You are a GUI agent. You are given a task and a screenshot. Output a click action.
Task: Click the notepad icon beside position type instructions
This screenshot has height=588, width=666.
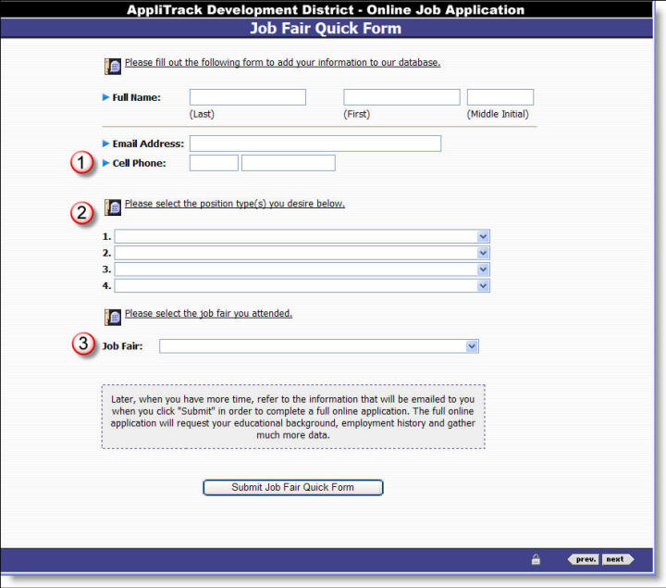[113, 206]
